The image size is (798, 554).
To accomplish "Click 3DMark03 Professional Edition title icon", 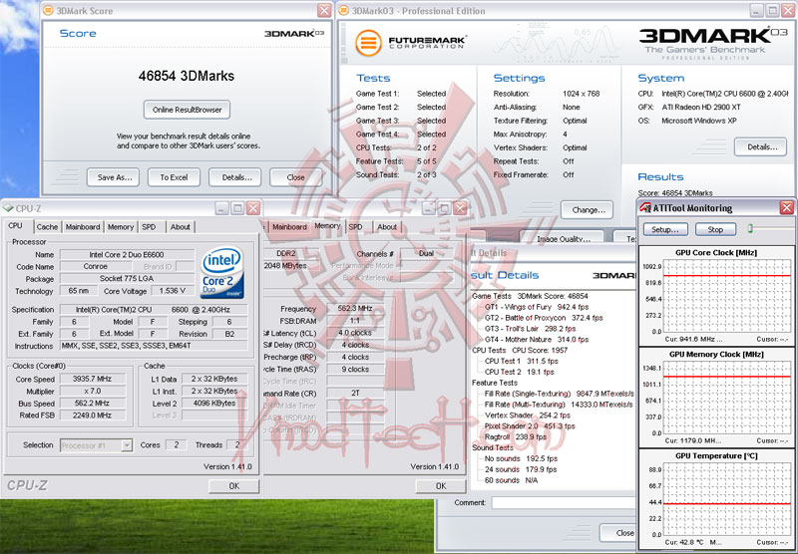I will [x=343, y=10].
